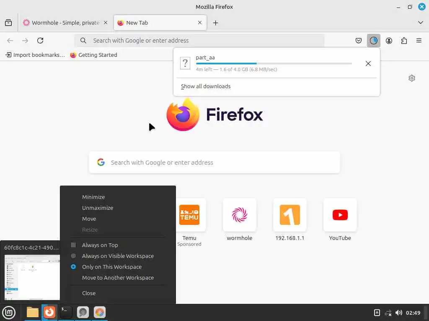Open the Linux Mint start menu
Viewport: 429px width, 321px height.
[x=9, y=313]
